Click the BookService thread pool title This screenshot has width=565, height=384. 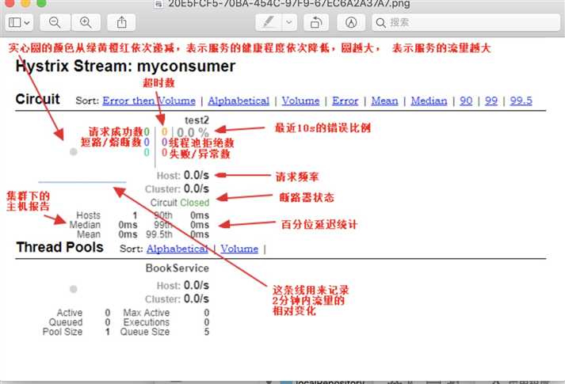tap(178, 268)
